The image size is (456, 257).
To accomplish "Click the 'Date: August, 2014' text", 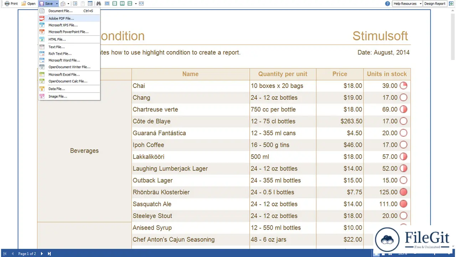I will [x=383, y=52].
